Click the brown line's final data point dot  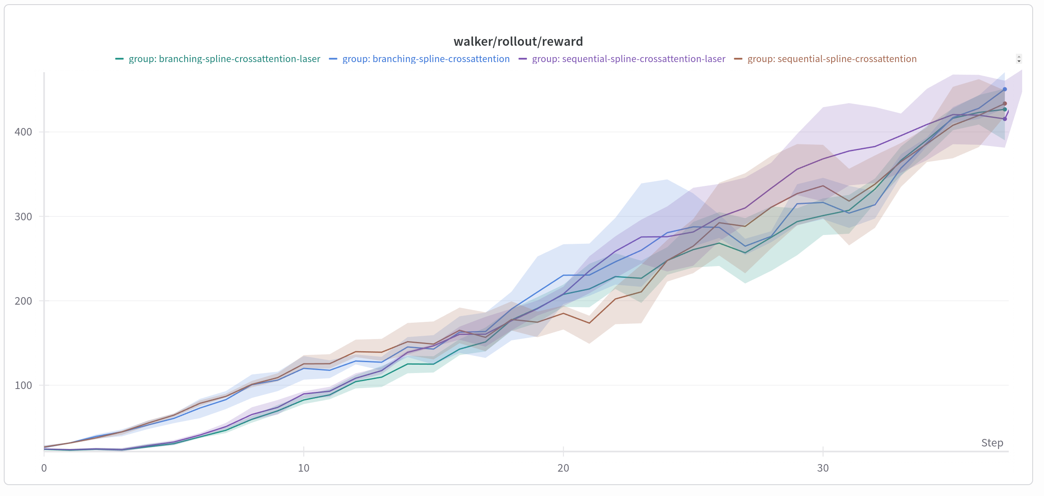pyautogui.click(x=1005, y=104)
